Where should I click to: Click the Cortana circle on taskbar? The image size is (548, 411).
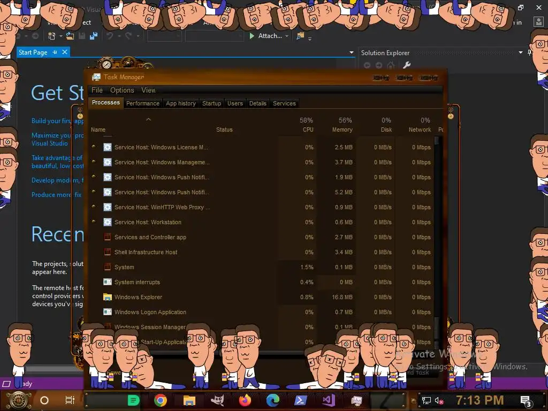44,400
